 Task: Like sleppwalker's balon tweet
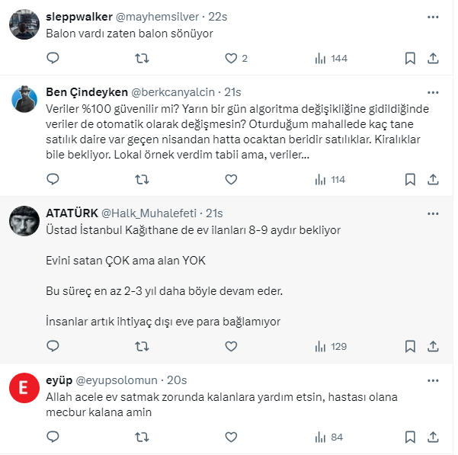click(x=232, y=58)
